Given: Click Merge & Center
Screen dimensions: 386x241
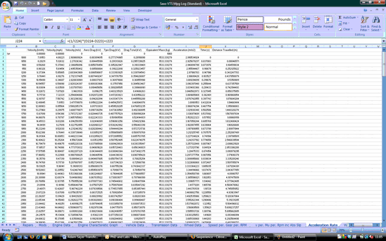Looking at the screenshot, I should coord(145,27).
